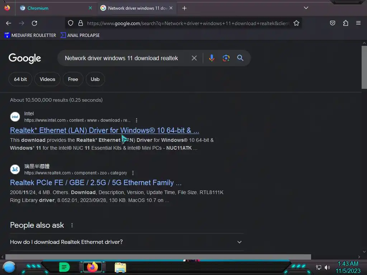Apply the Usb filter chip
The height and width of the screenshot is (275, 367).
95,79
